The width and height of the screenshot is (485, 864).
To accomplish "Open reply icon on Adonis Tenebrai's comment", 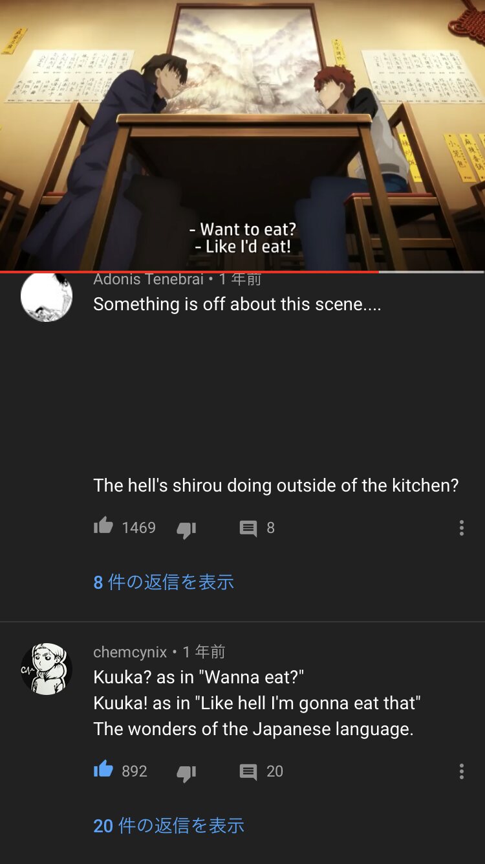I will click(248, 529).
